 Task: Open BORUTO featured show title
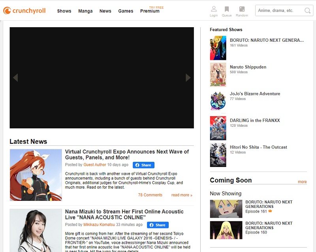[x=267, y=40]
